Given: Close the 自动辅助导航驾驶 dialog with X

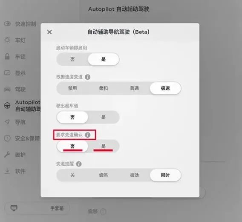Looking at the screenshot, I should [49, 32].
